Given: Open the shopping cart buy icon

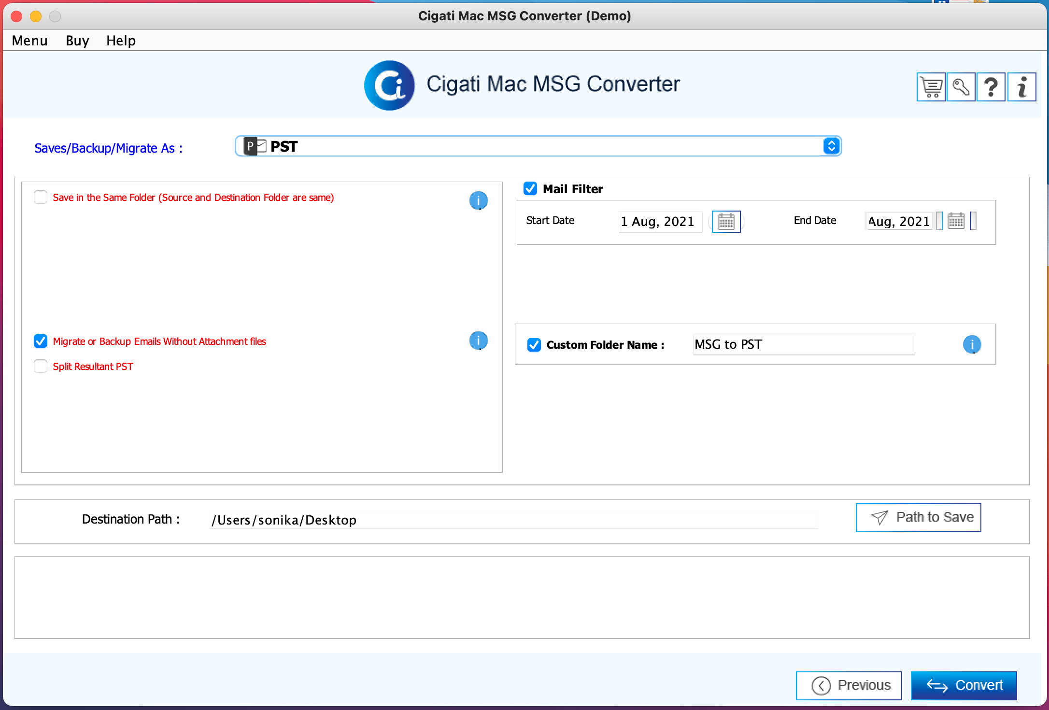Looking at the screenshot, I should click(x=931, y=87).
